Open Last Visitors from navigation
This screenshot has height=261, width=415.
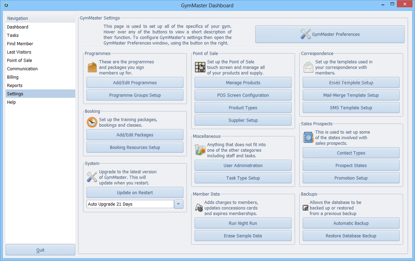pyautogui.click(x=40, y=52)
